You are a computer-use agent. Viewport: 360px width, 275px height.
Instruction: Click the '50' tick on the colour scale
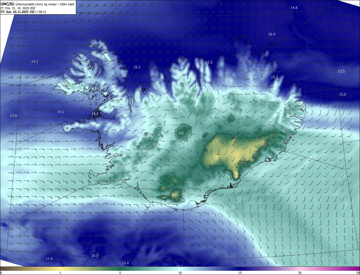358,273
